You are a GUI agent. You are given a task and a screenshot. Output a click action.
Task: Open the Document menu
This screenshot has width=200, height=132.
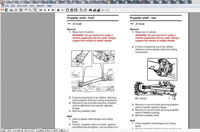click(x=22, y=5)
